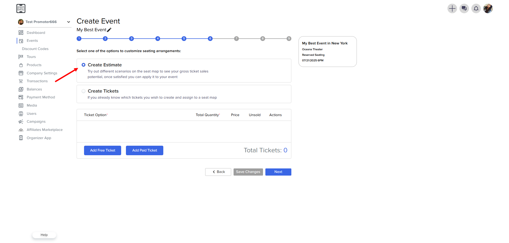Open Payment Method in the sidebar

click(41, 97)
